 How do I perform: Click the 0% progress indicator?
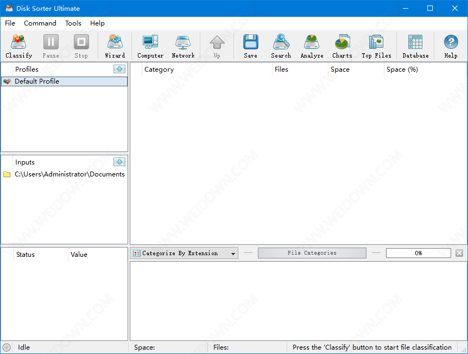click(x=418, y=253)
